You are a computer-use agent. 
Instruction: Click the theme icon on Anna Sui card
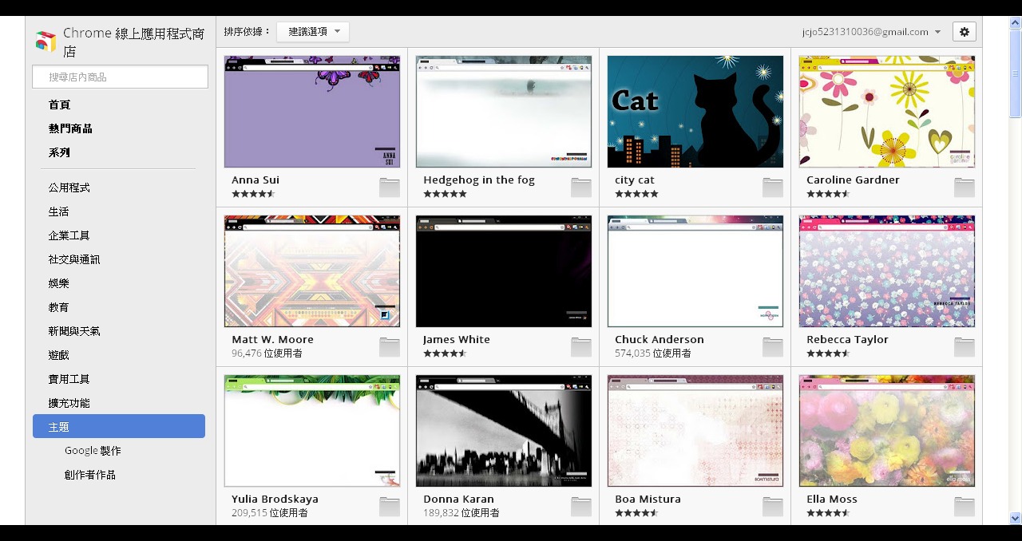tap(390, 188)
